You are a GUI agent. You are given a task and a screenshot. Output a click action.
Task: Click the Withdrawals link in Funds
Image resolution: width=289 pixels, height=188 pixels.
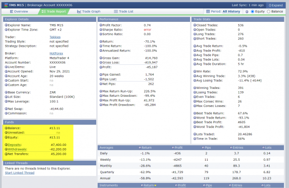pos(17,149)
